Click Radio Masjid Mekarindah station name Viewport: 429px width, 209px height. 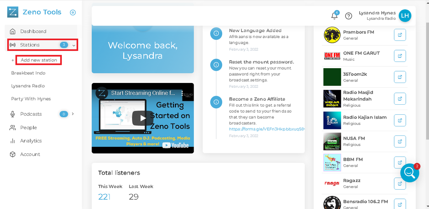(x=358, y=96)
